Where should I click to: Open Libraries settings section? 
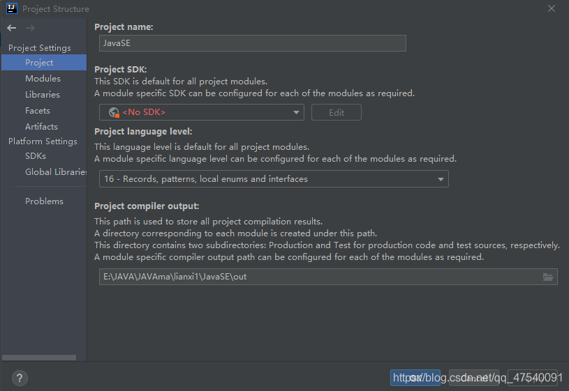43,95
